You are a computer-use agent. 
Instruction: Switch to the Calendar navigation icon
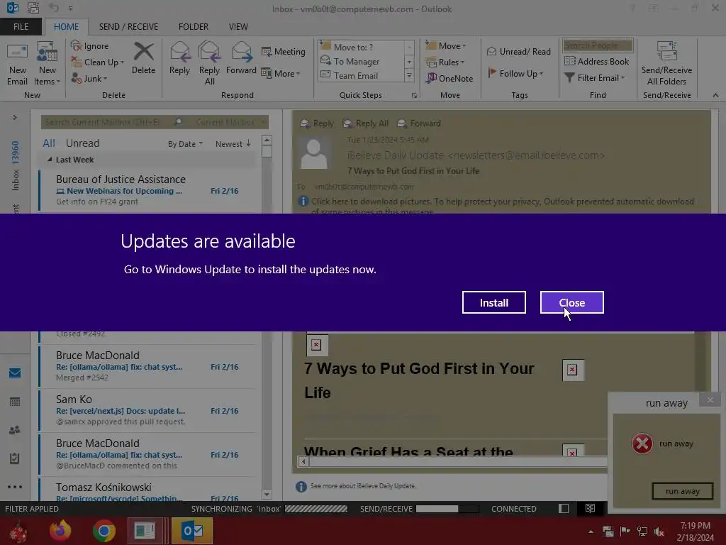[15, 402]
